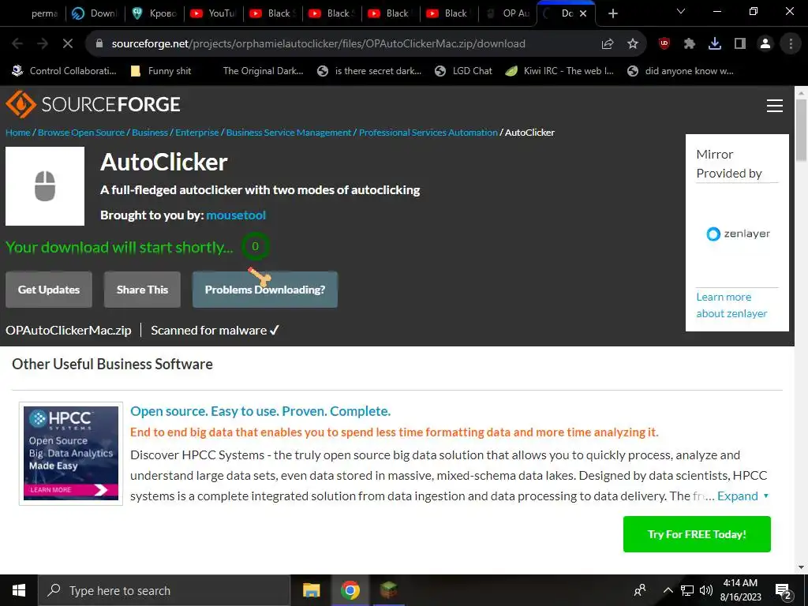Click the 'Enterprise' breadcrumb link
The width and height of the screenshot is (808, 606).
click(x=196, y=133)
